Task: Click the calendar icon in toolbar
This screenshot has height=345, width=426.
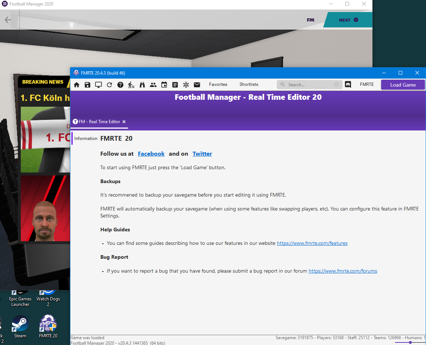Action: click(x=164, y=85)
